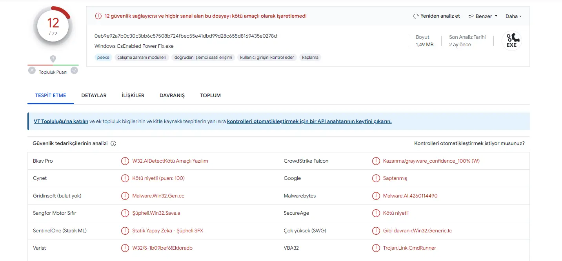Click the VBA32 detection warning icon
562x261 pixels.
(376, 248)
